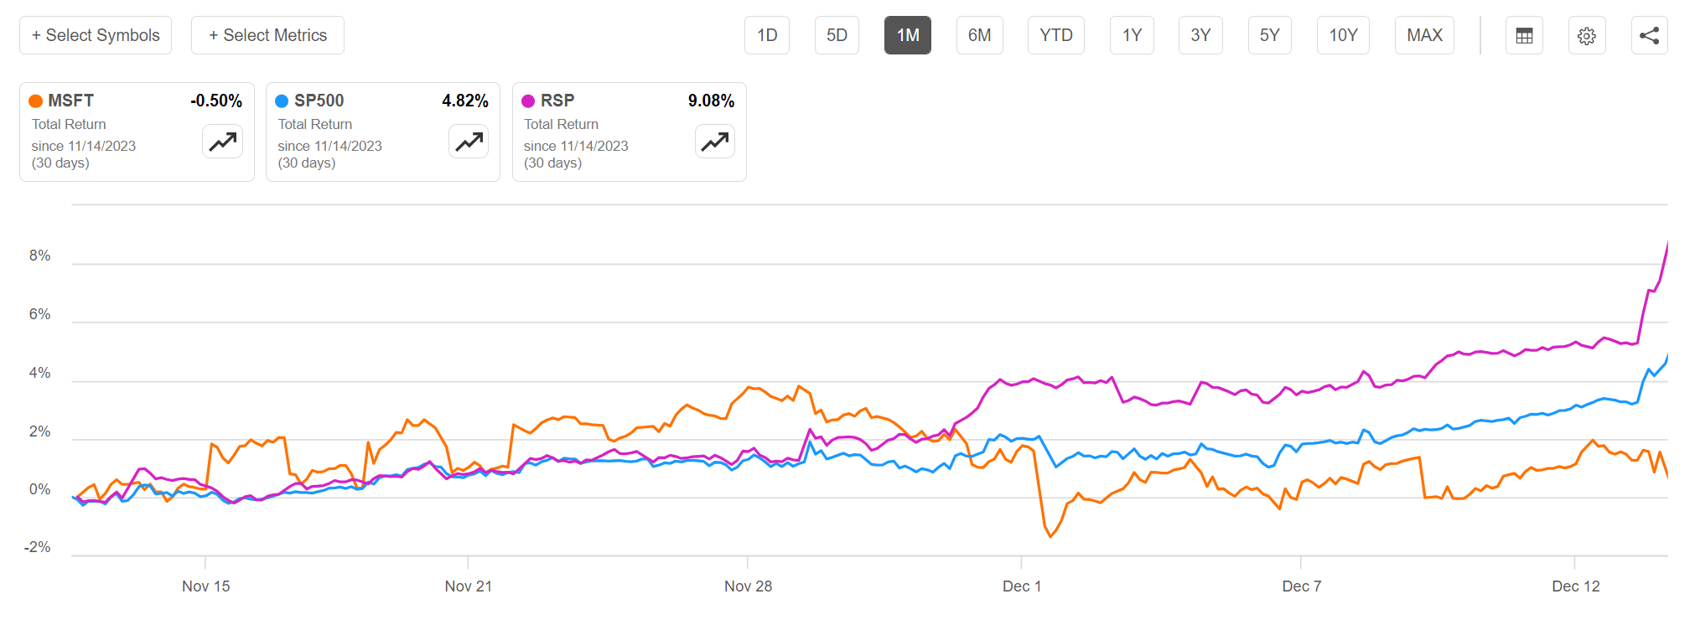Click RSP trend chart icon
This screenshot has height=625, width=1695.
click(x=715, y=142)
